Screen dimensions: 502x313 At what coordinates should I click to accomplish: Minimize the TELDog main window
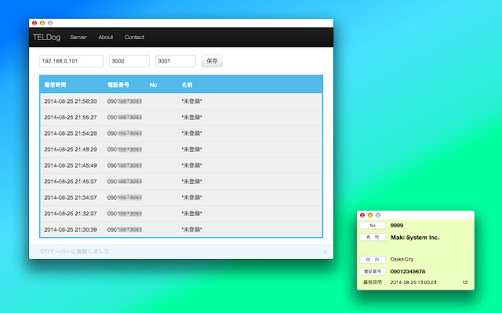click(x=42, y=23)
